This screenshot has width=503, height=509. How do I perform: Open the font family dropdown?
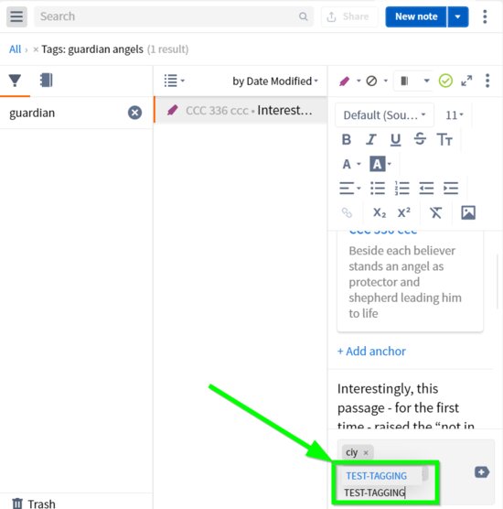[x=385, y=115]
